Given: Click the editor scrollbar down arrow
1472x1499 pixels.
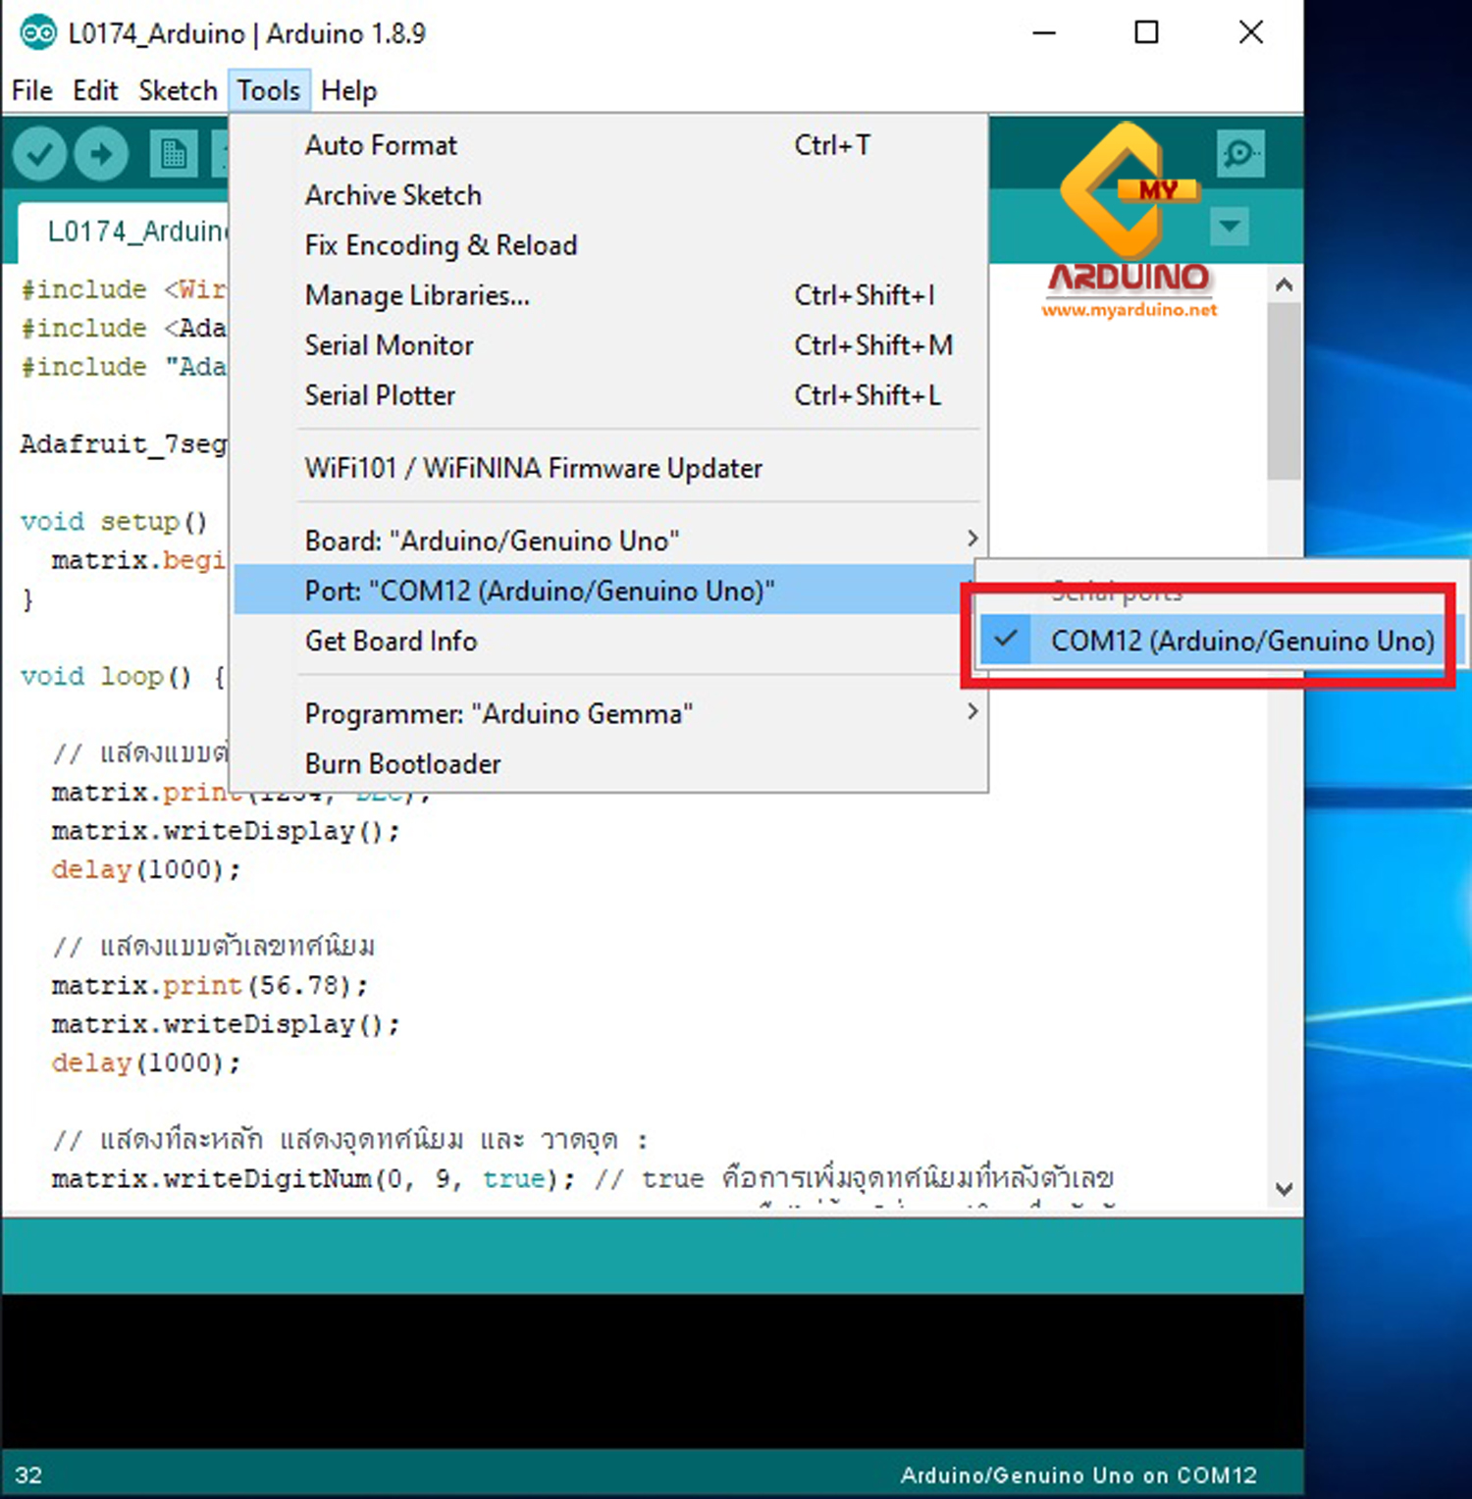Looking at the screenshot, I should click(x=1284, y=1189).
